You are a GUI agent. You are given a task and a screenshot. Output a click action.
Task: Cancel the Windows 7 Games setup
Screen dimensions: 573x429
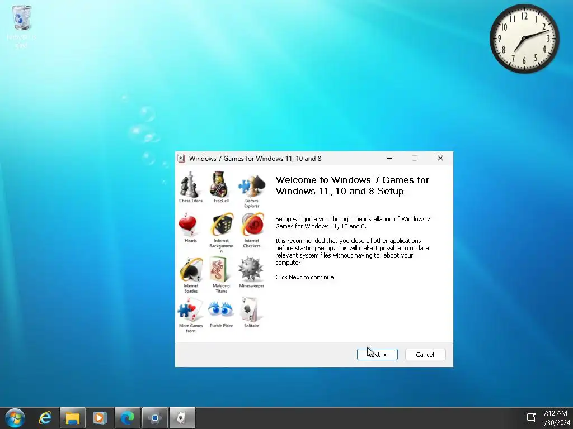425,355
